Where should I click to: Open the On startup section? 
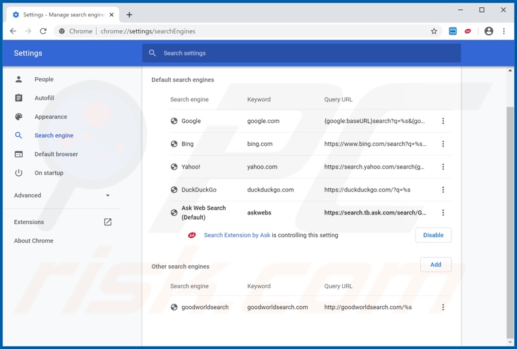tap(48, 173)
